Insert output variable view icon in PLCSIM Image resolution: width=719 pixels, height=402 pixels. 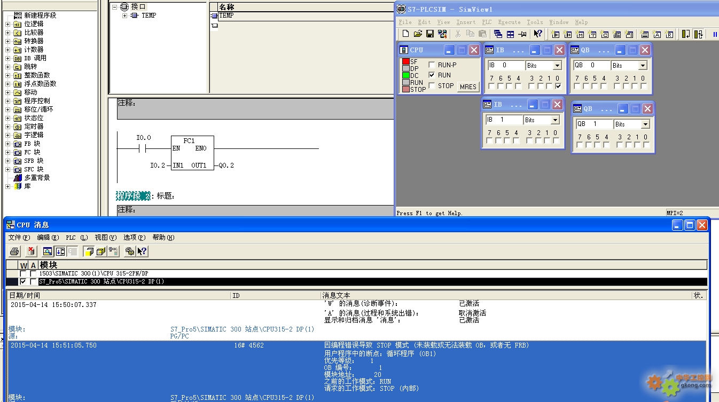click(x=567, y=34)
